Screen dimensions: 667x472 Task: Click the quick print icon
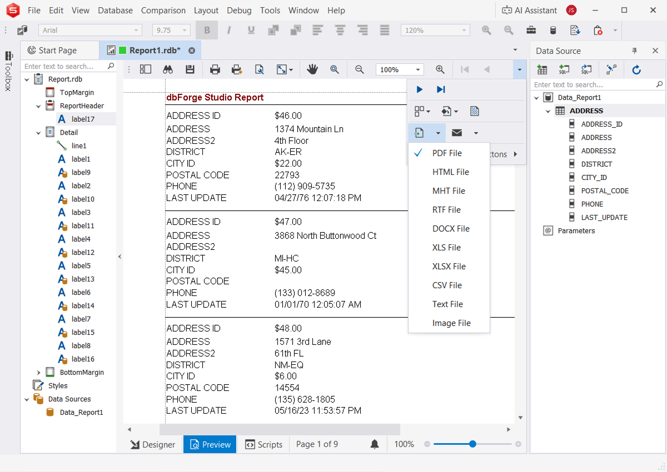click(x=237, y=69)
